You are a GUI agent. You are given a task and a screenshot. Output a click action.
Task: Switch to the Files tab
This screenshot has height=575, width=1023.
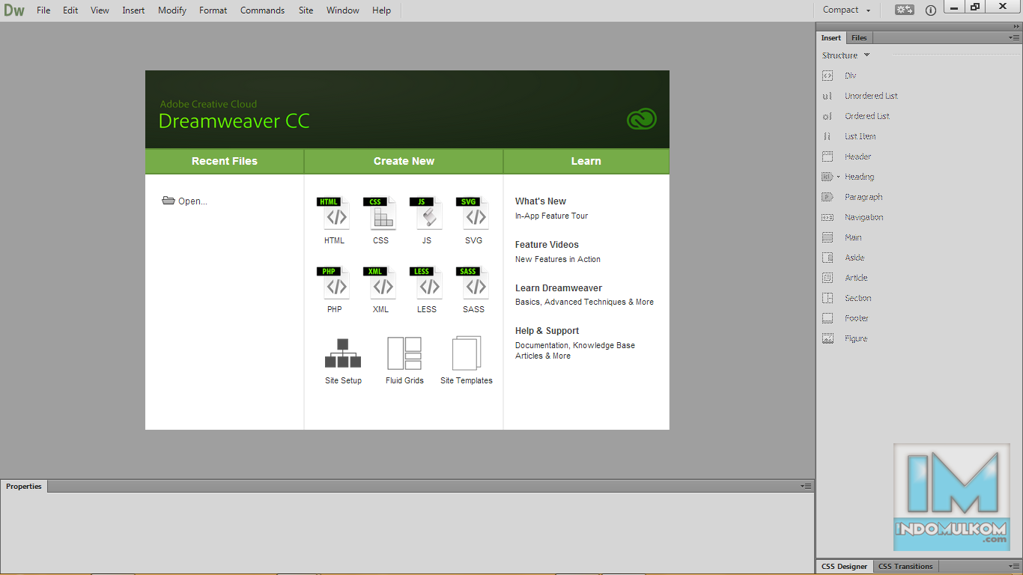click(859, 37)
